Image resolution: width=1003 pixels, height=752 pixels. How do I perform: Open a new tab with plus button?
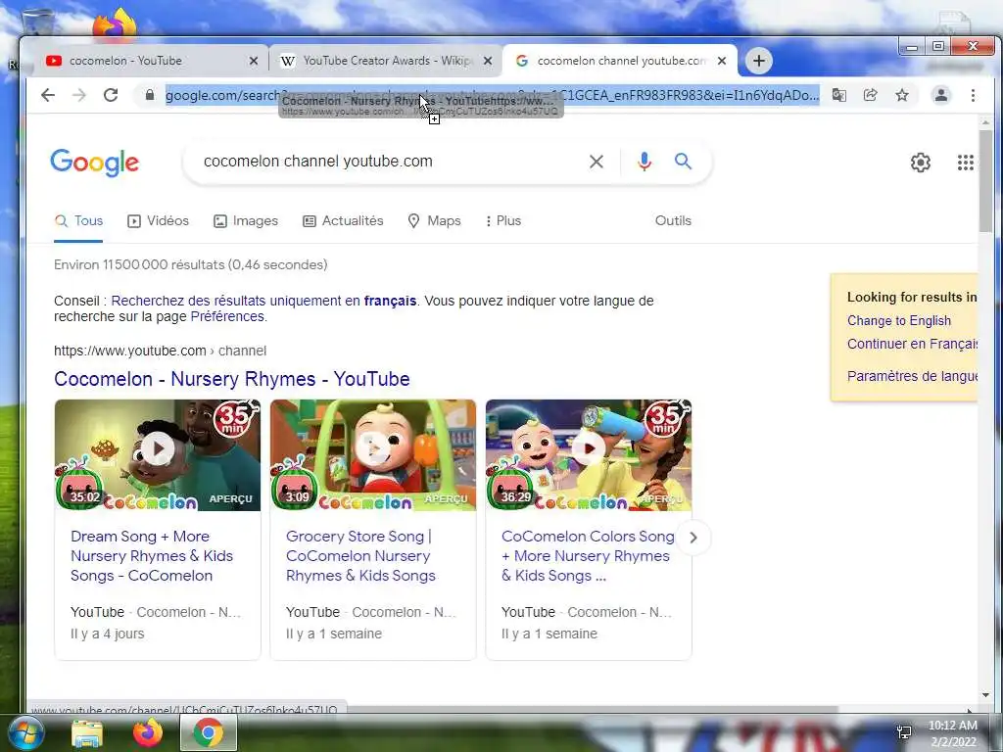[x=759, y=61]
